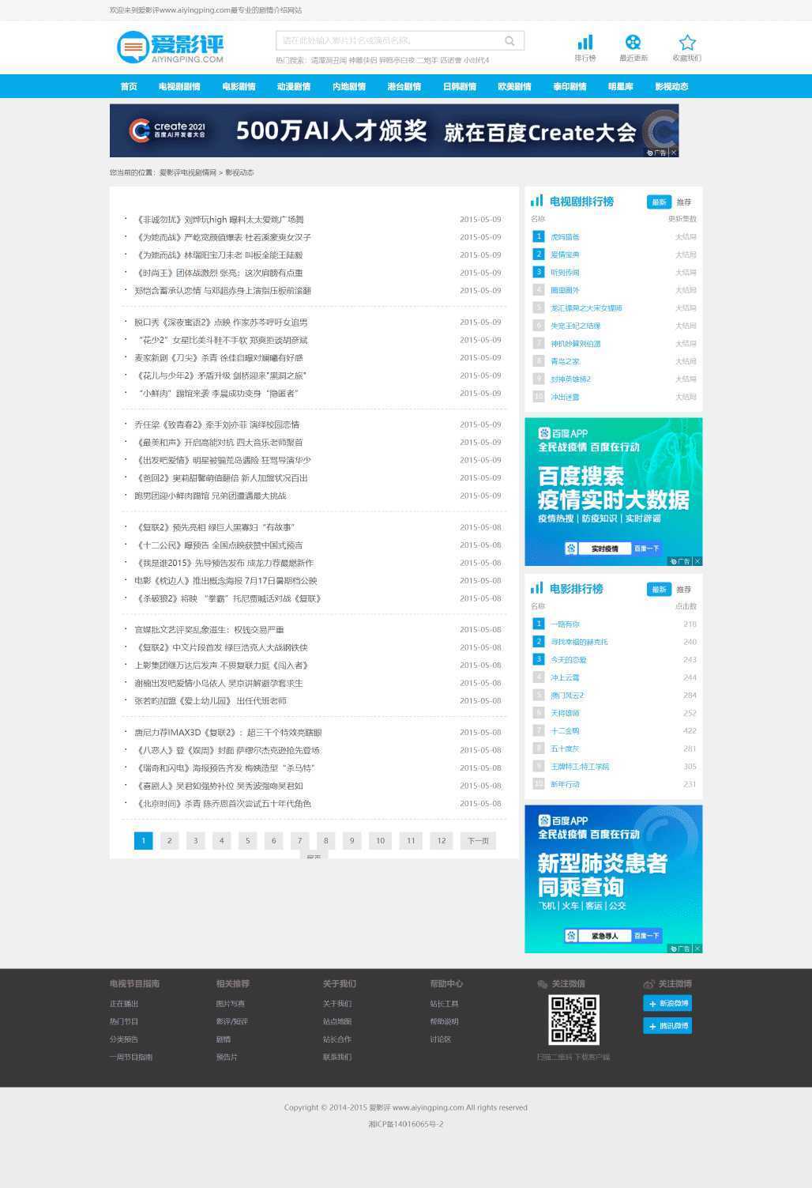Go to page 2 of the list
The height and width of the screenshot is (1188, 812).
(x=169, y=841)
